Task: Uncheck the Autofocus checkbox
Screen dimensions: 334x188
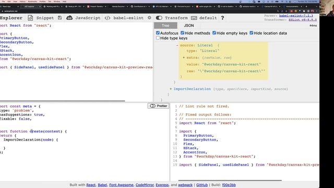Action: [158, 33]
